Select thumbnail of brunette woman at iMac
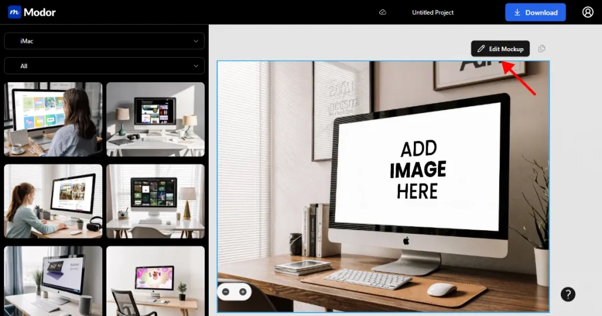This screenshot has height=316, width=602. coord(53,119)
